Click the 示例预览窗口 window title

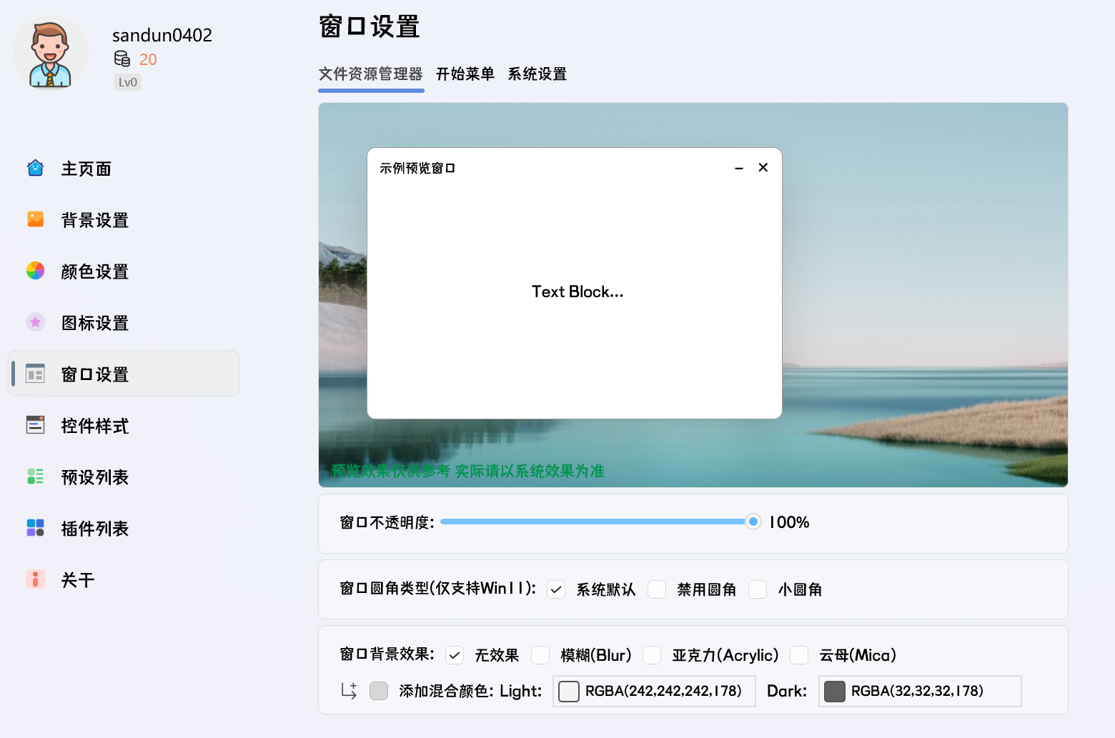(x=417, y=168)
